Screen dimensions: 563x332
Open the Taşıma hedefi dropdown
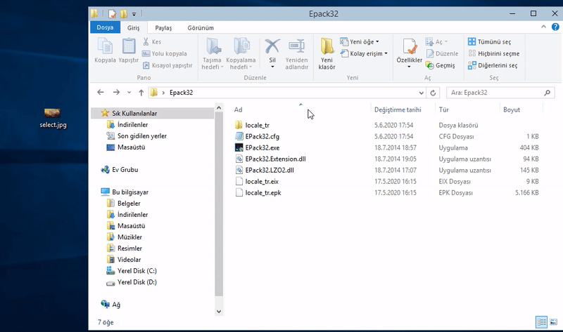(x=213, y=54)
